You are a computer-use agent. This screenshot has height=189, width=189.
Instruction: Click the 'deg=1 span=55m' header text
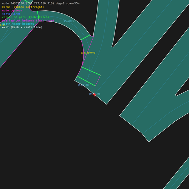(68, 3)
